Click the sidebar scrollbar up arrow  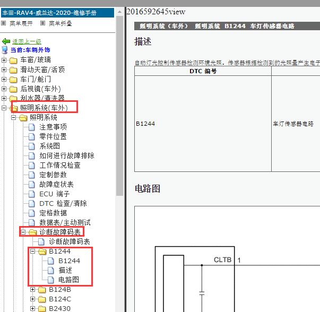click(119, 12)
